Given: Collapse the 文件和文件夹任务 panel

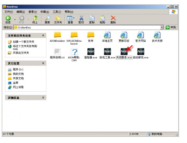Looking at the screenshot, I should coord(43,35).
